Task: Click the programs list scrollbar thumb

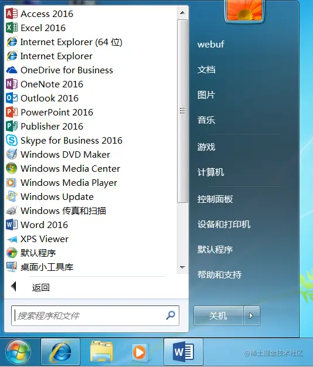Action: point(182,111)
